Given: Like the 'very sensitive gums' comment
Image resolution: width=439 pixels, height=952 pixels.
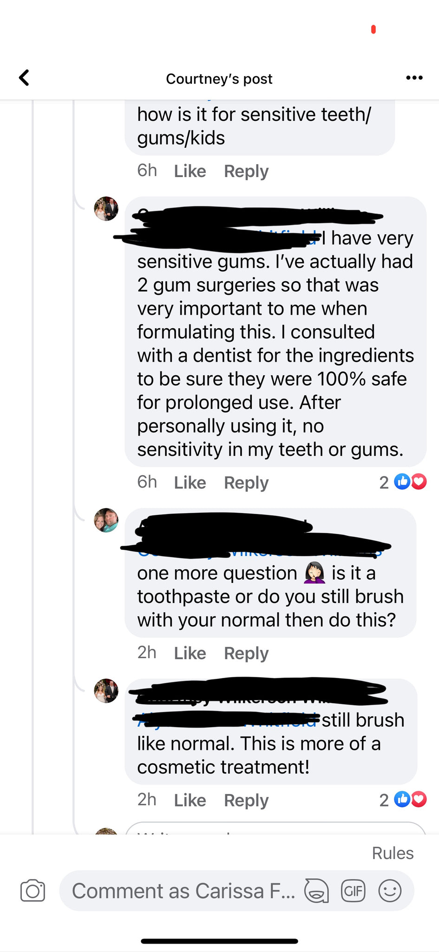Looking at the screenshot, I should (190, 483).
